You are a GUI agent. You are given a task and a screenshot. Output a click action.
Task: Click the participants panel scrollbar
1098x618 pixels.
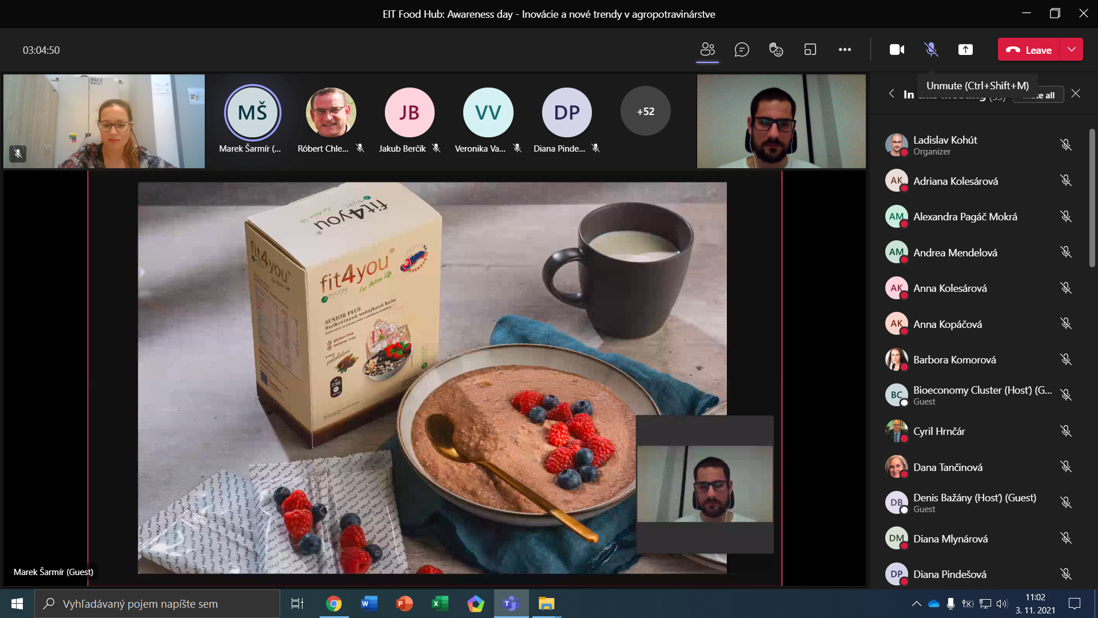coord(1092,197)
